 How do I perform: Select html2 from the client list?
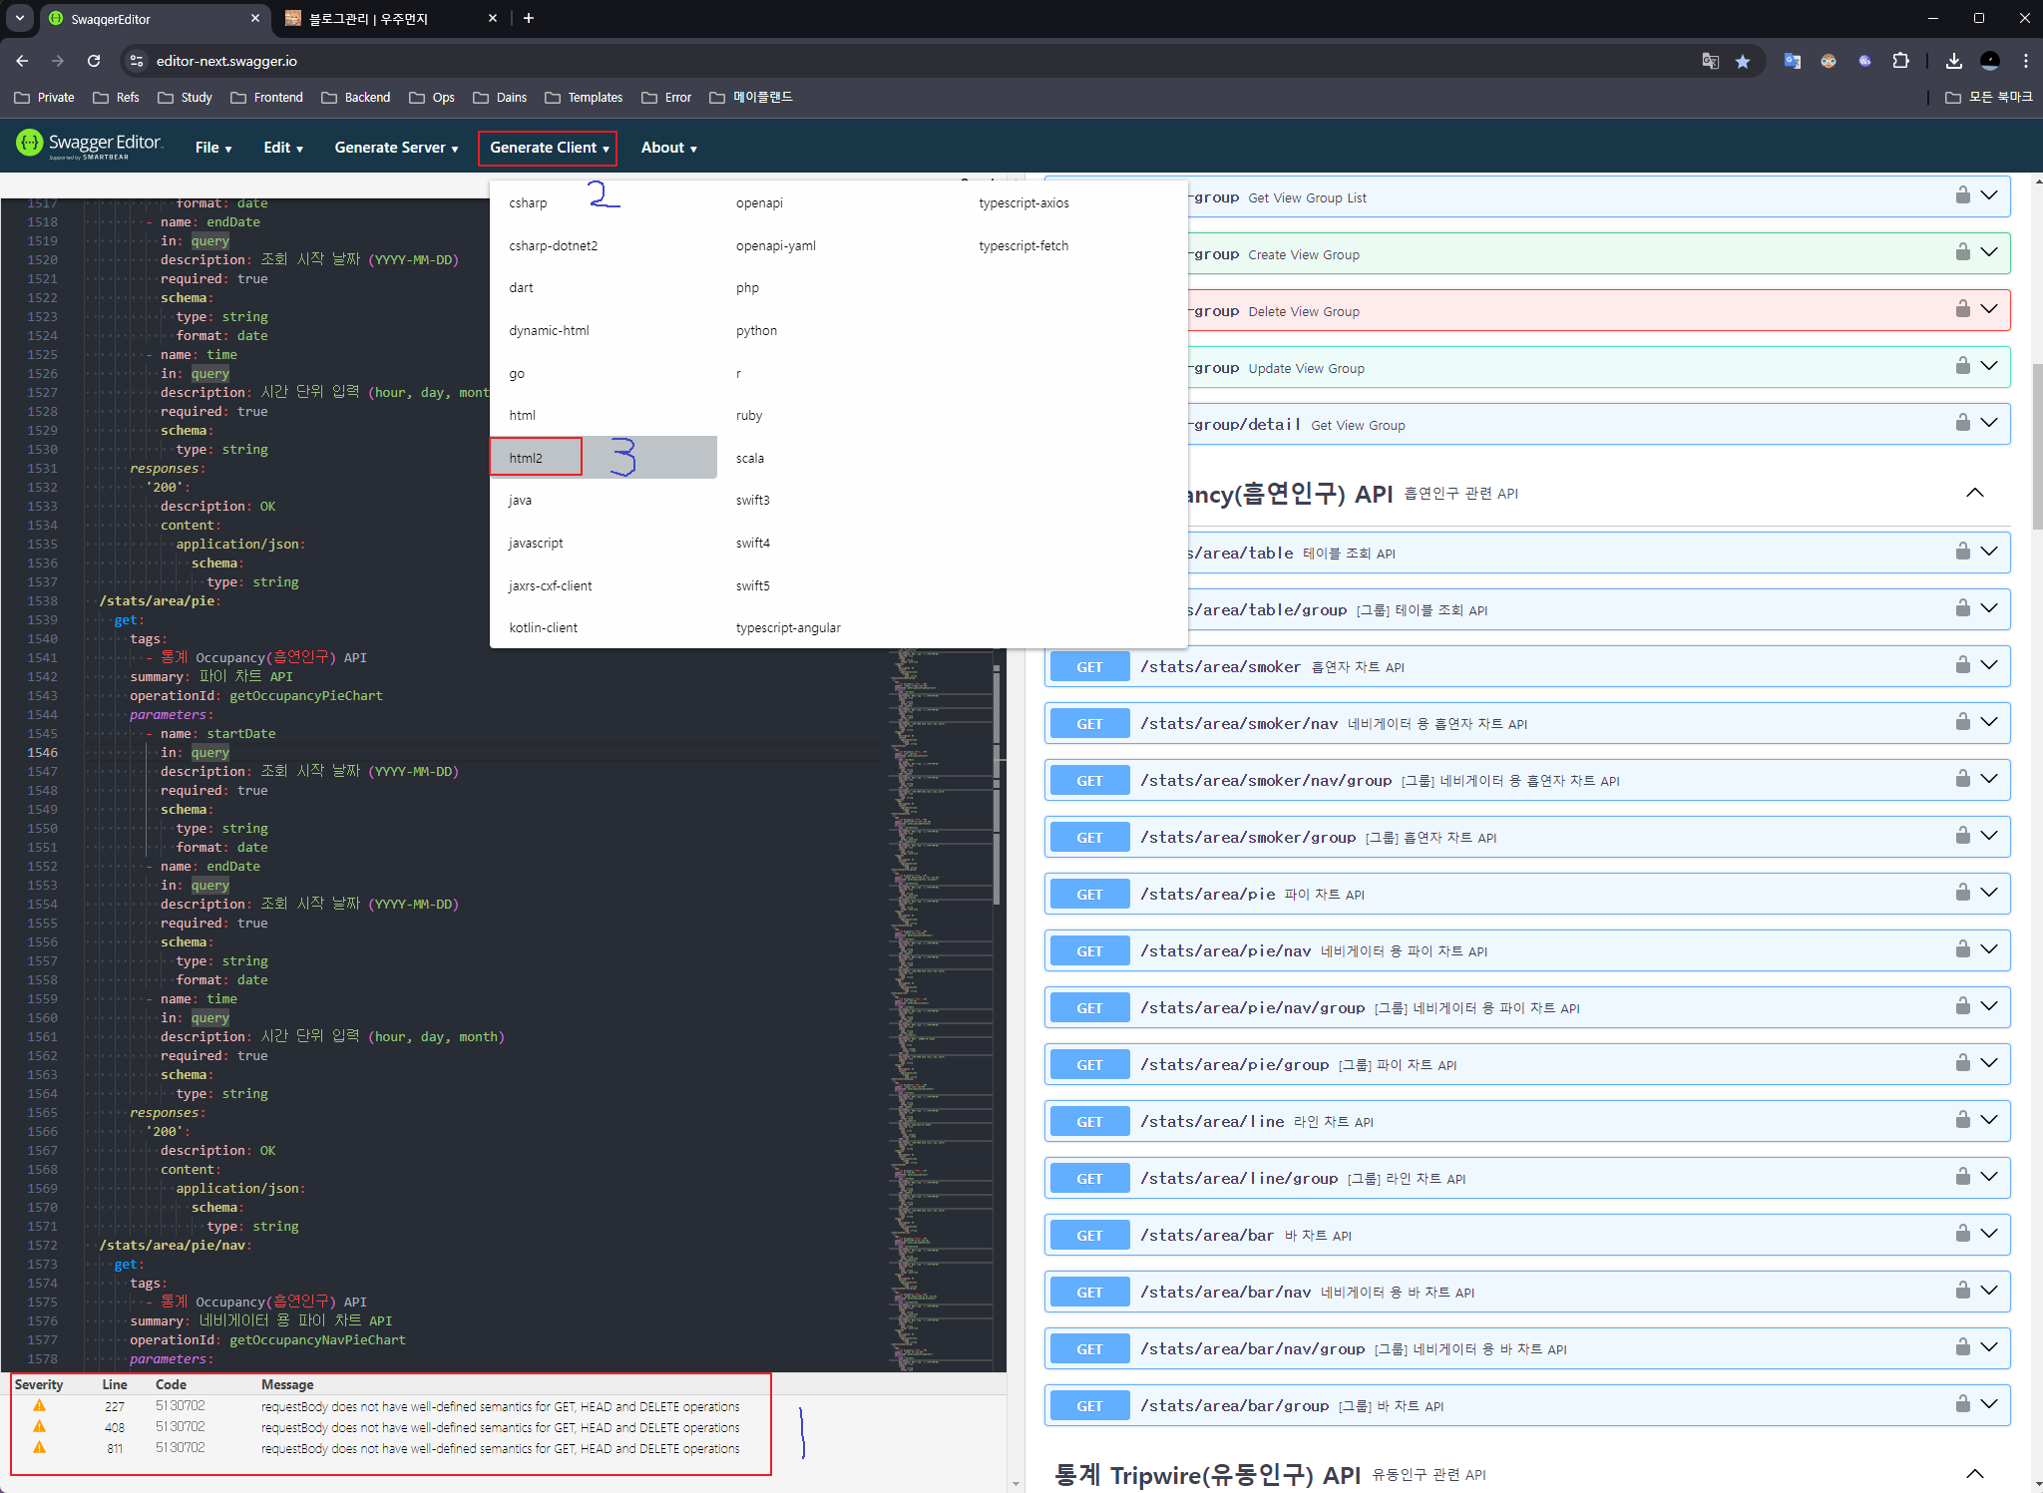(527, 458)
